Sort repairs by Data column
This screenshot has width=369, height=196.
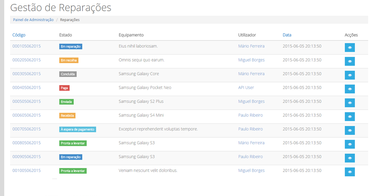[x=287, y=35]
